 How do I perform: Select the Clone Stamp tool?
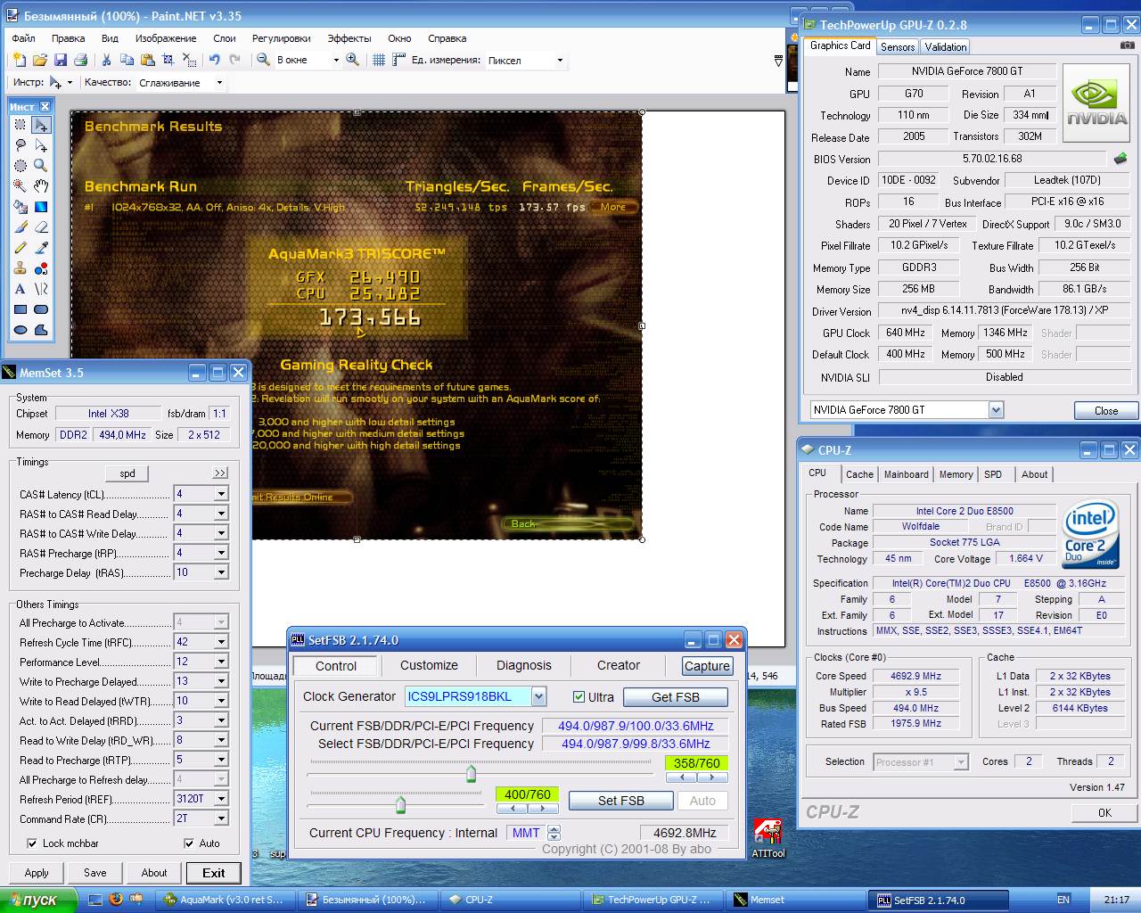[20, 268]
